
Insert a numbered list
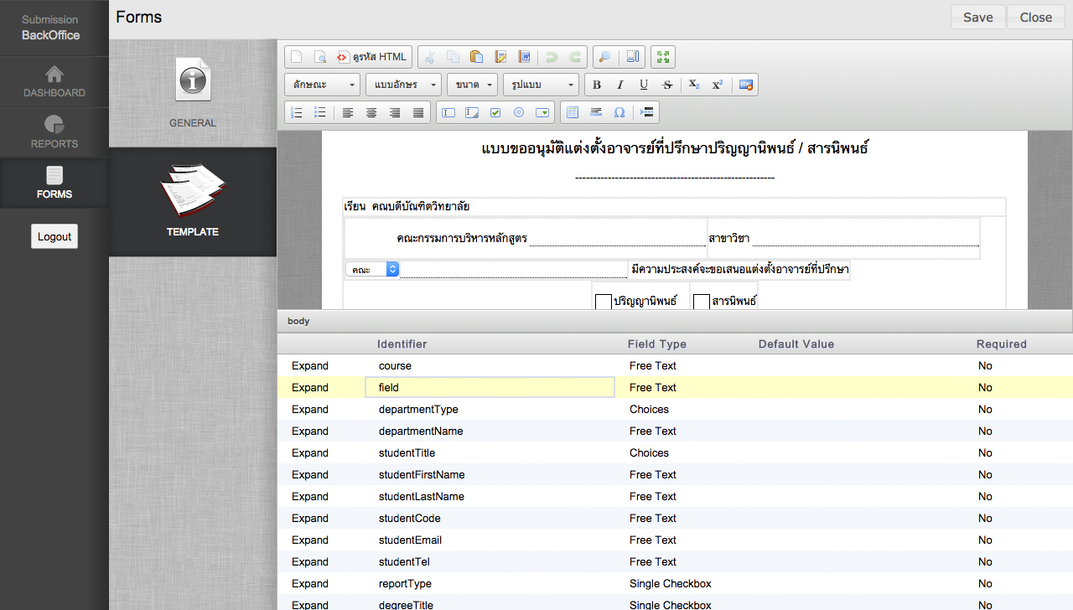click(296, 112)
